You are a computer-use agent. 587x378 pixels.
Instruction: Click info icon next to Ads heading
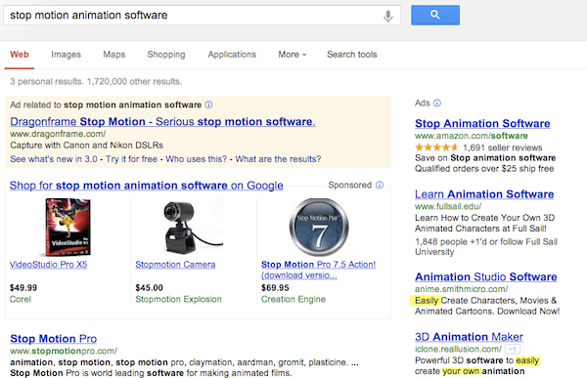(437, 103)
